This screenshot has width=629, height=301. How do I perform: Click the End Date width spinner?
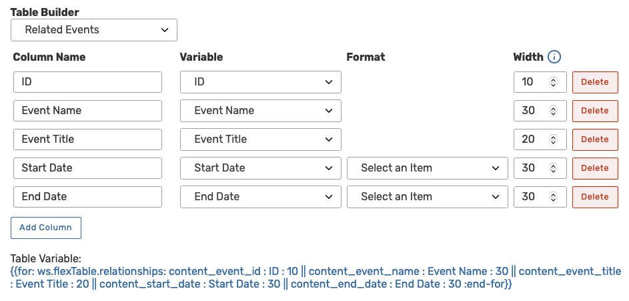553,197
